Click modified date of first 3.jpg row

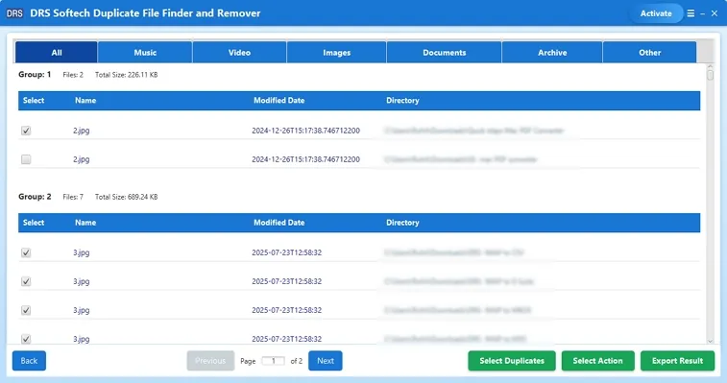coord(286,252)
